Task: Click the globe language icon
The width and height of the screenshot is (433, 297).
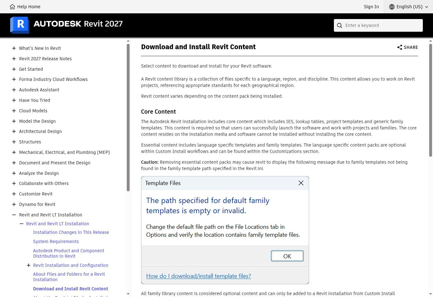Action: (392, 7)
